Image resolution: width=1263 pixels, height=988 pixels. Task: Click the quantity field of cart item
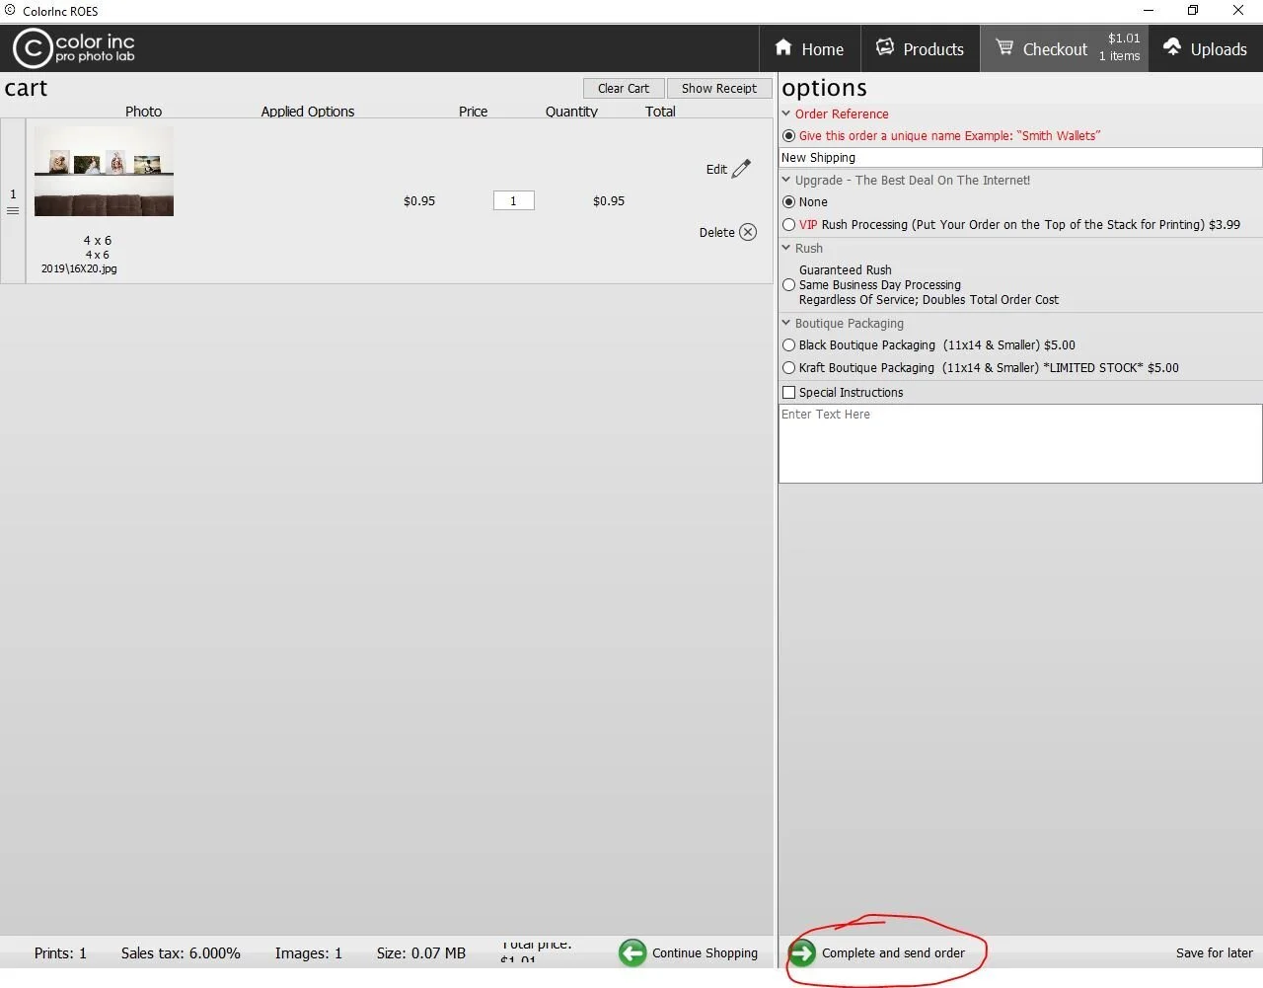point(513,200)
